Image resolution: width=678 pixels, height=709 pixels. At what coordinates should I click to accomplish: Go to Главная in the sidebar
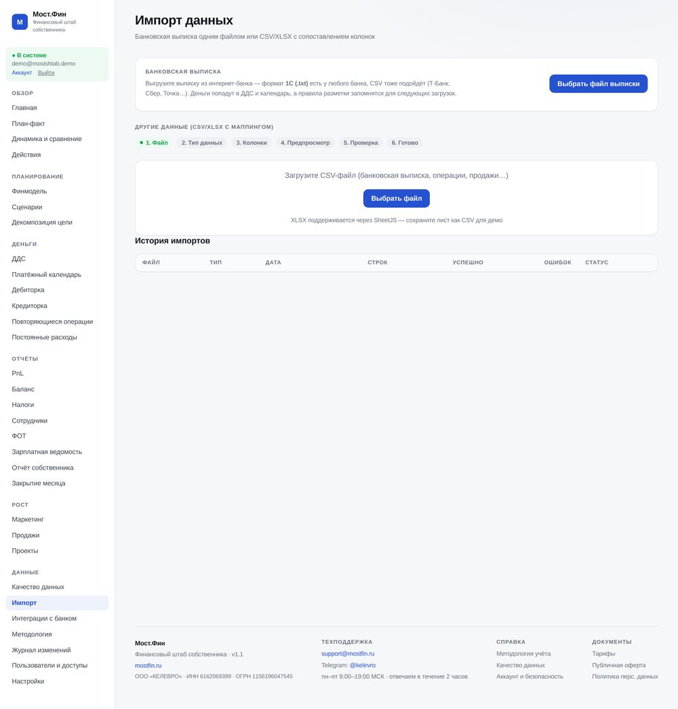[x=58, y=108]
